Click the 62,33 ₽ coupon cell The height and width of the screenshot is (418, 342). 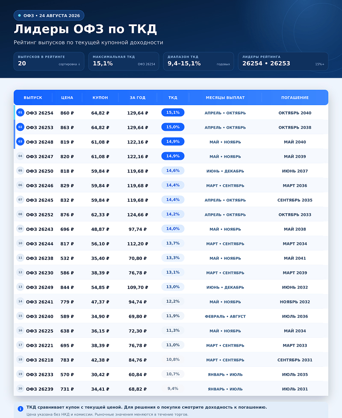(x=100, y=215)
